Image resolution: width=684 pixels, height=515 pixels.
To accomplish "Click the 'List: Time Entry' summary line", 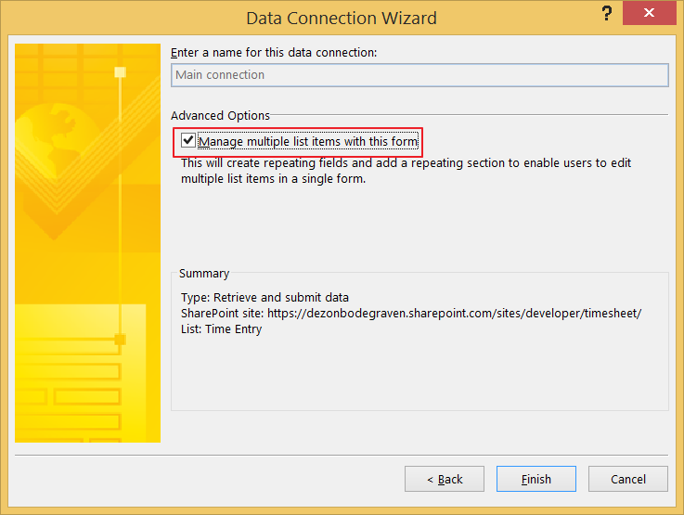I will 221,329.
